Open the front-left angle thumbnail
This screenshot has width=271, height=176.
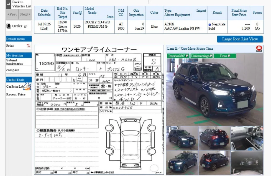[182, 138]
